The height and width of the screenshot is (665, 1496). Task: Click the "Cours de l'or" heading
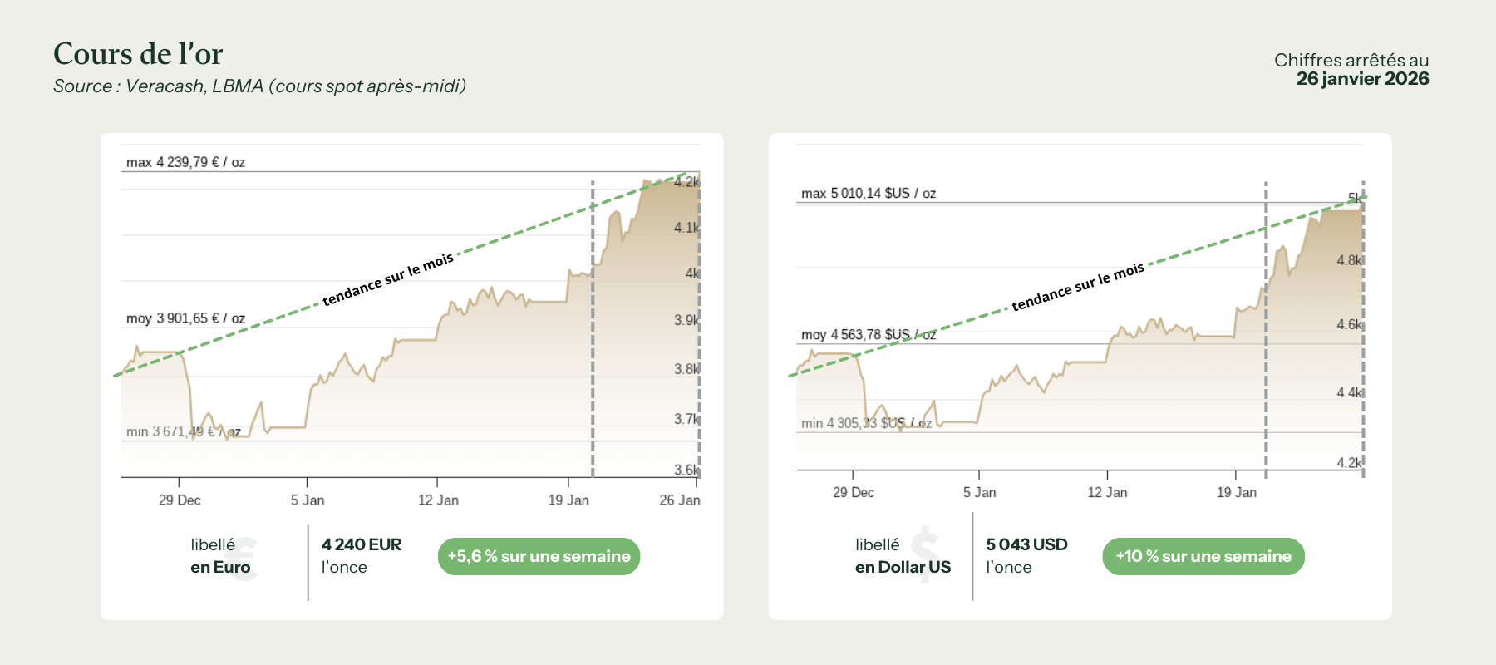[138, 54]
